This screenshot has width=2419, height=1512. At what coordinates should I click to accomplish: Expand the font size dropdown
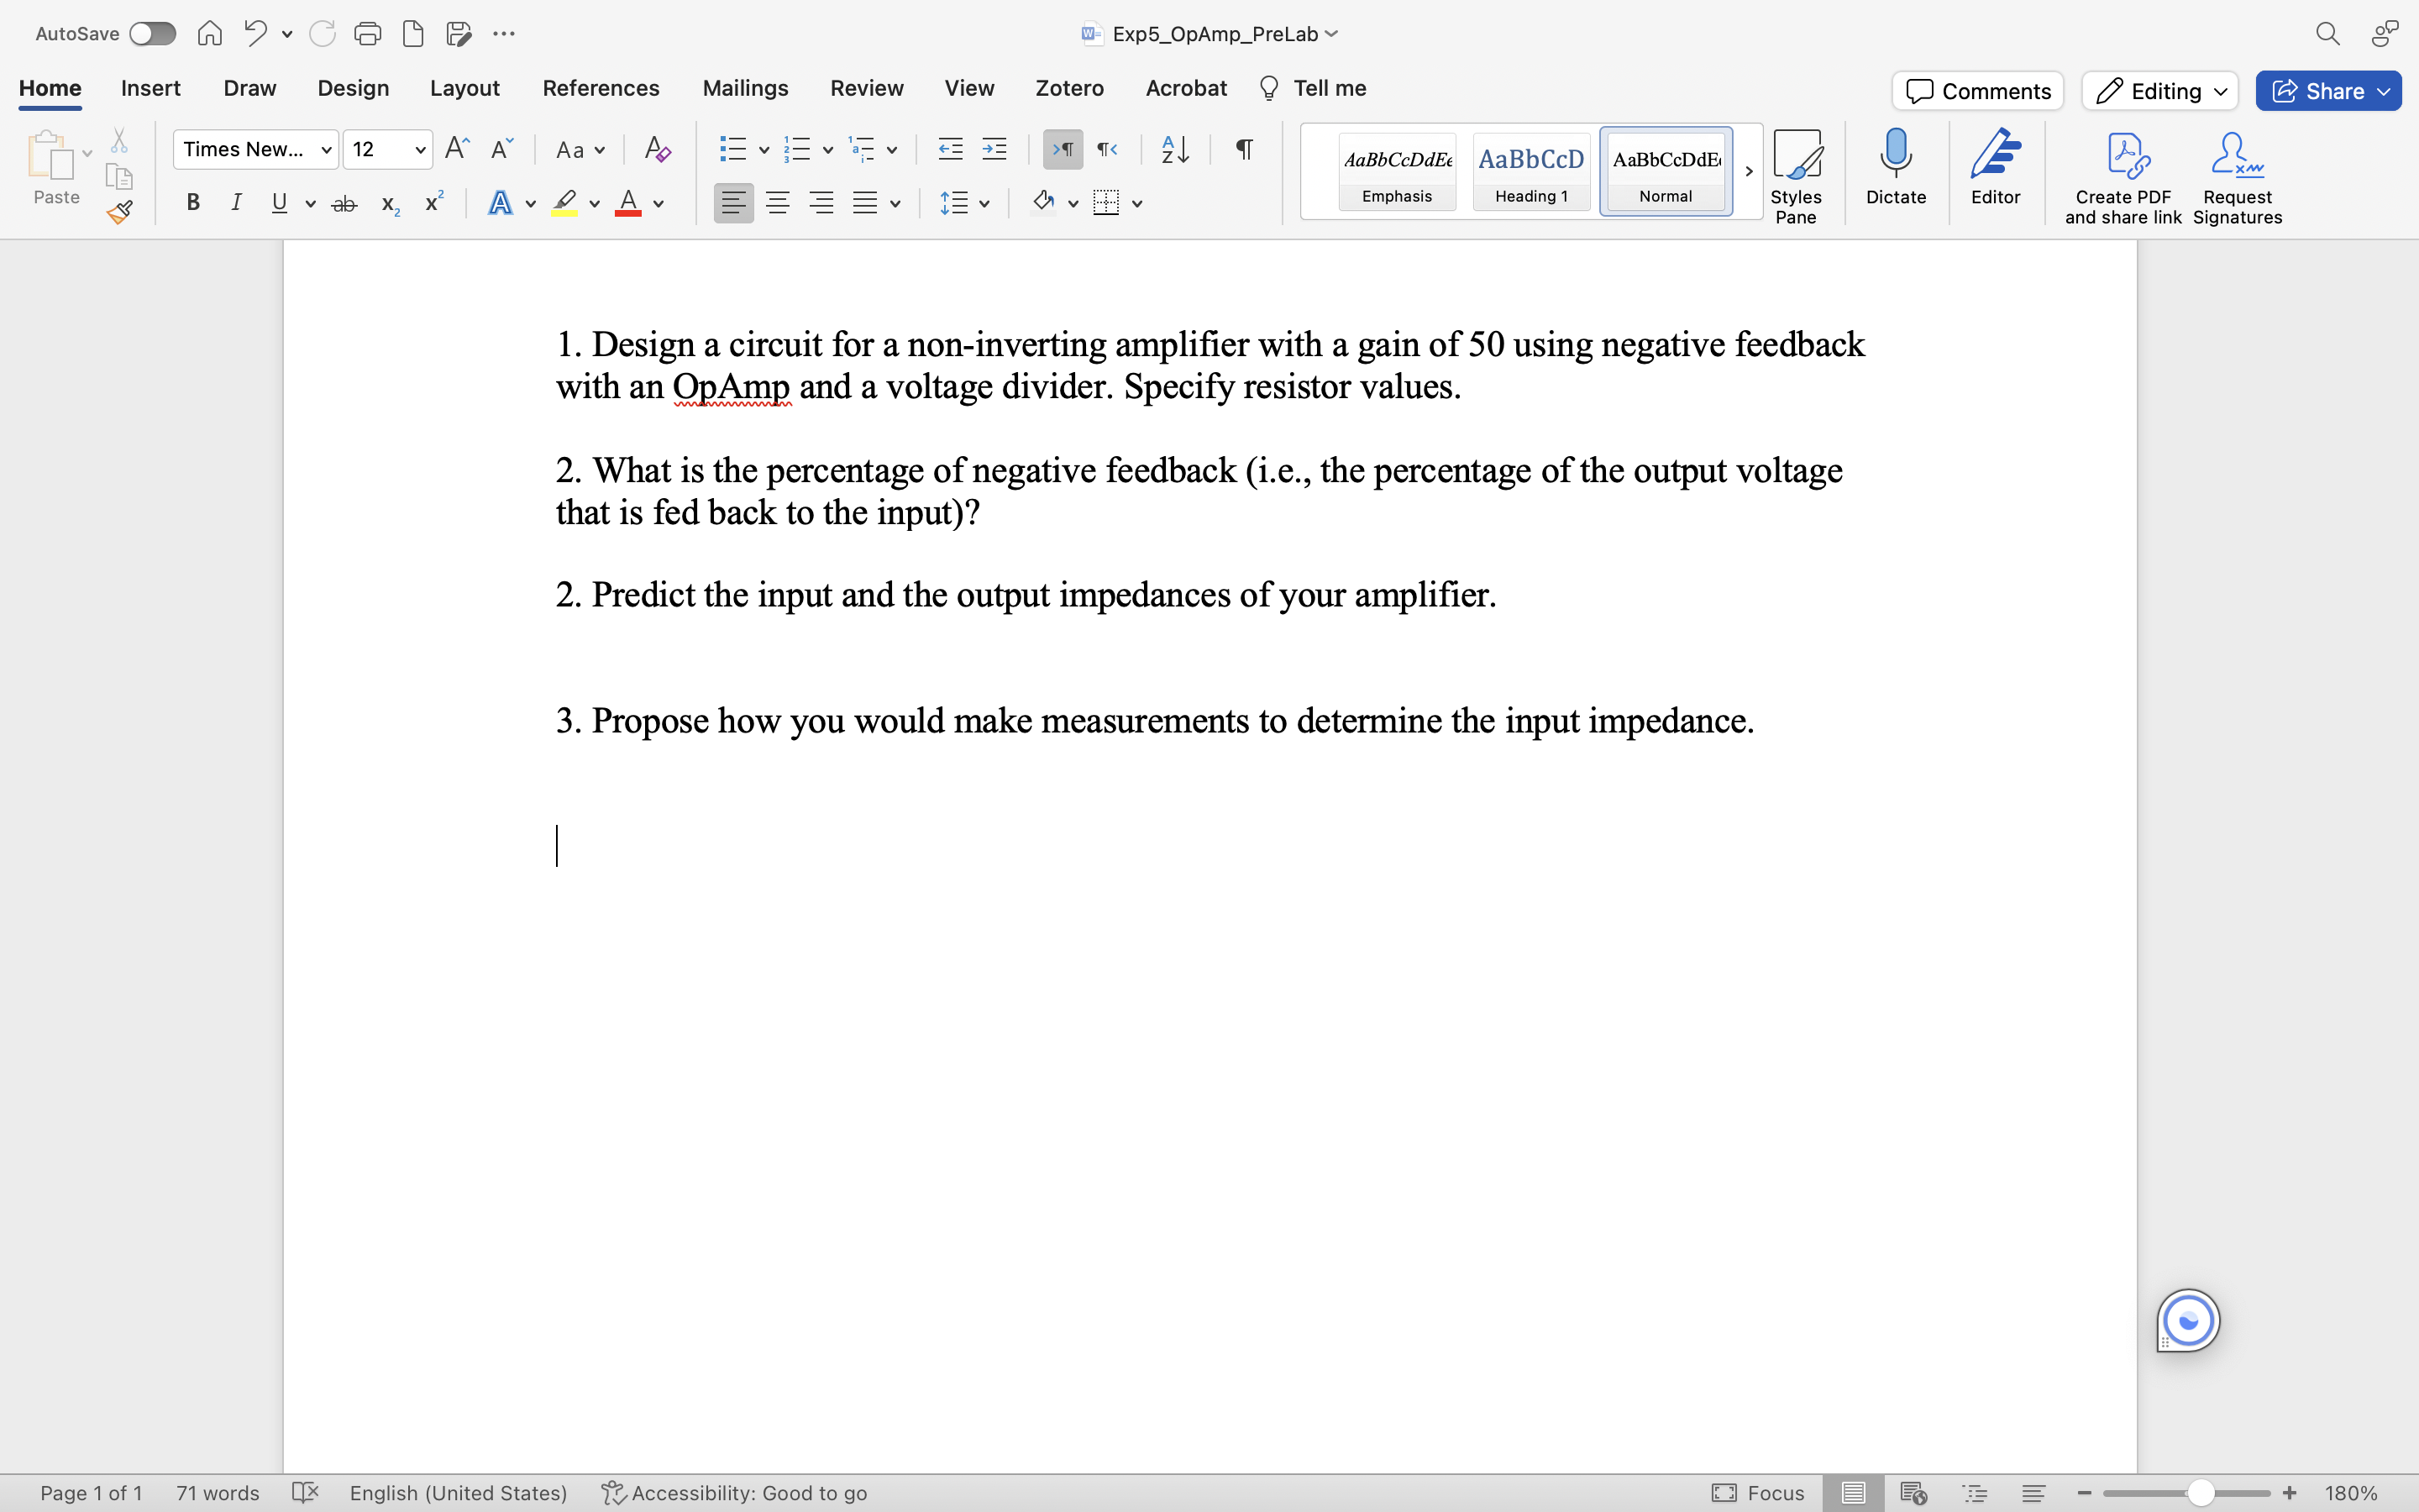pyautogui.click(x=420, y=150)
